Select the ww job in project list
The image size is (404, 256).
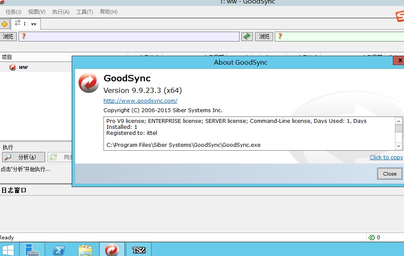[23, 67]
